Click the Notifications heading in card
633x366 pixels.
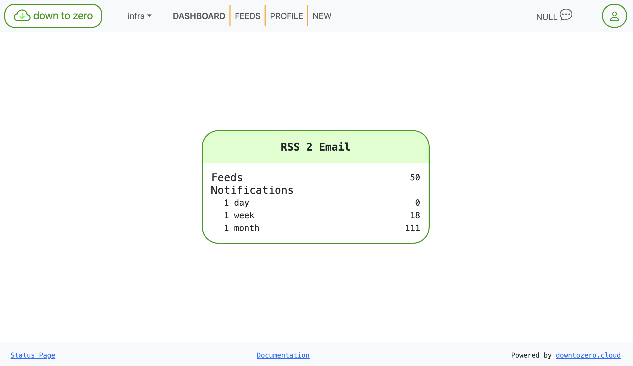click(252, 190)
